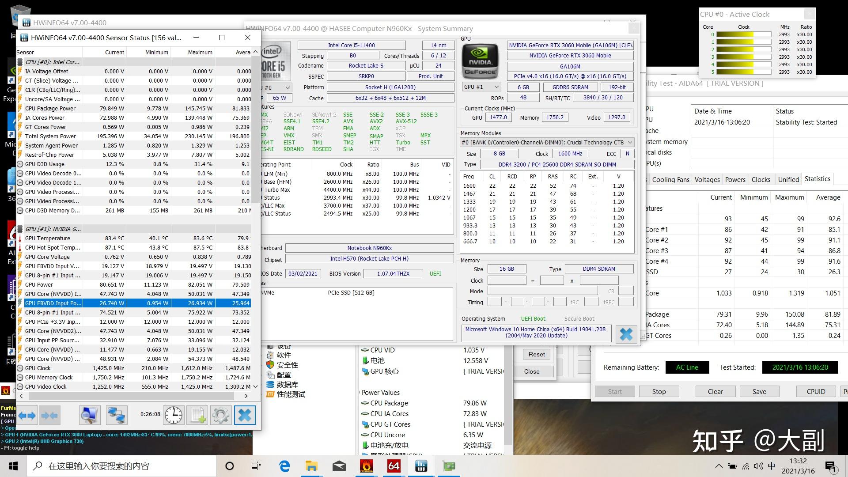Open the CPU #0 selector dropdown
Viewport: 848px width, 477px height.
point(276,87)
